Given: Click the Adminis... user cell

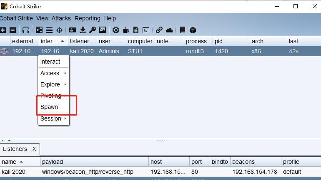Looking at the screenshot, I should 112,51.
